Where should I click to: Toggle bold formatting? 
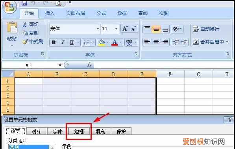pyautogui.click(x=54, y=42)
